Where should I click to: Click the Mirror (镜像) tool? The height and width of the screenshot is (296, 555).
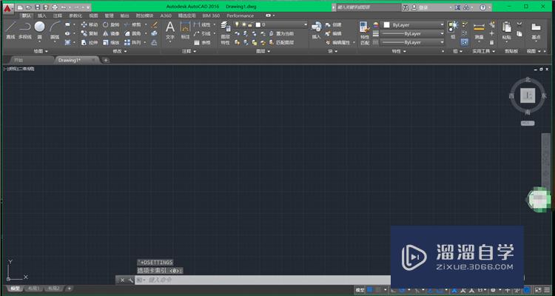[x=111, y=33]
